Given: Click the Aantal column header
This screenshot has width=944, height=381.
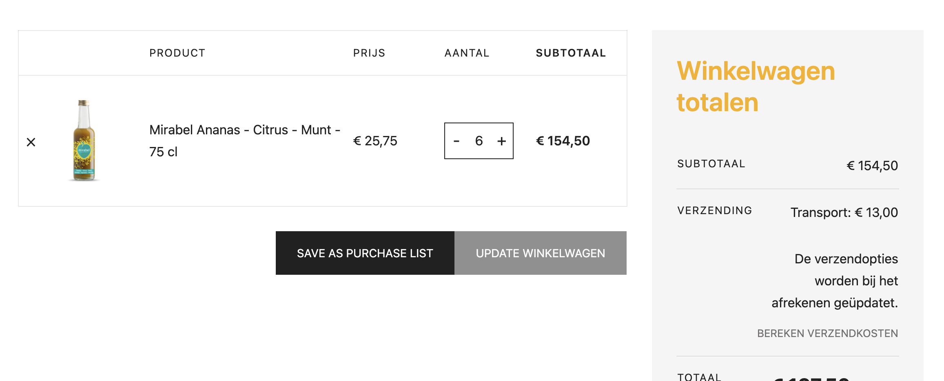Looking at the screenshot, I should click(x=467, y=53).
